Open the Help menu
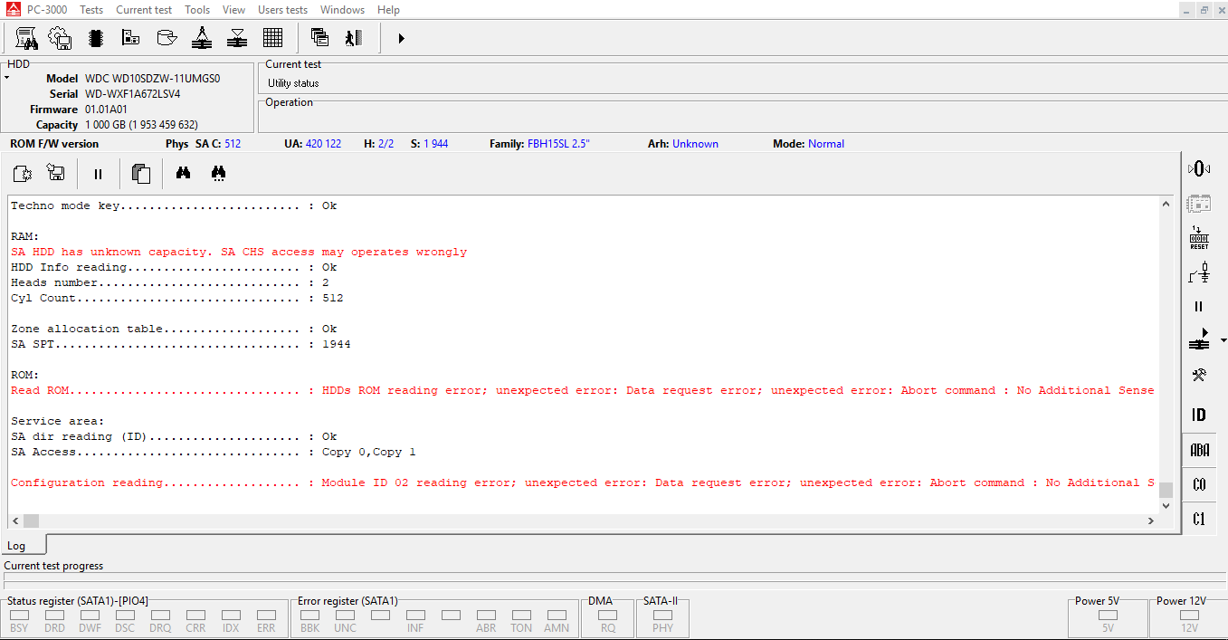 pos(388,10)
